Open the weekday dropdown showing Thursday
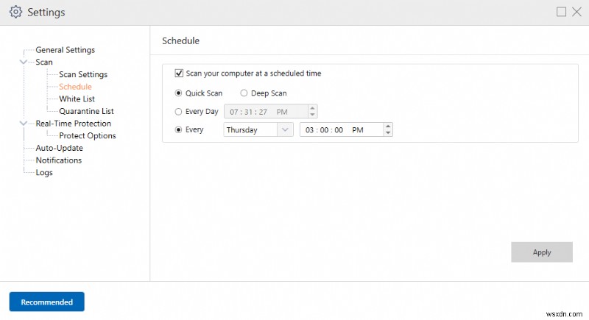 (285, 129)
